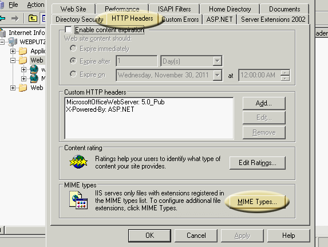Select the highlighted Web Sites tree item

point(37,60)
